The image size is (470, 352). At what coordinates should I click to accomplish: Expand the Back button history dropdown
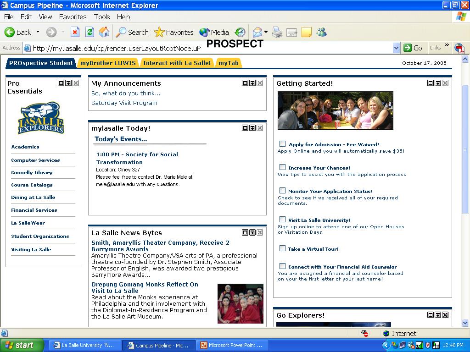coord(38,32)
